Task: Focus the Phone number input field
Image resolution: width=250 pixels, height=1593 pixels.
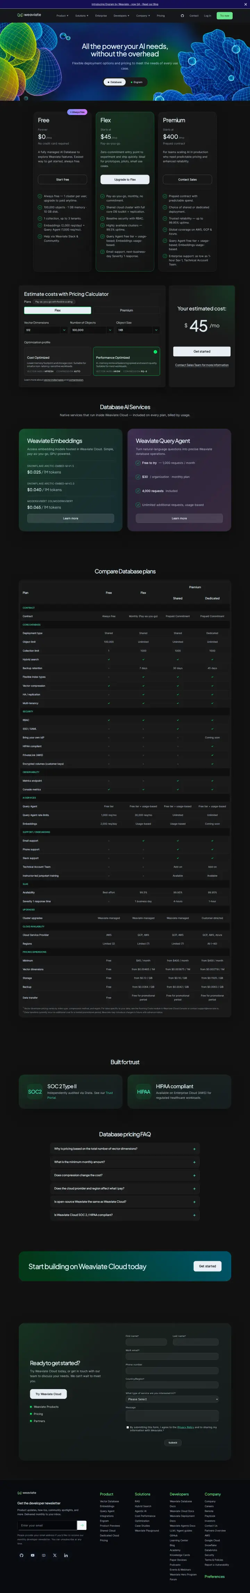Action: [x=173, y=1370]
